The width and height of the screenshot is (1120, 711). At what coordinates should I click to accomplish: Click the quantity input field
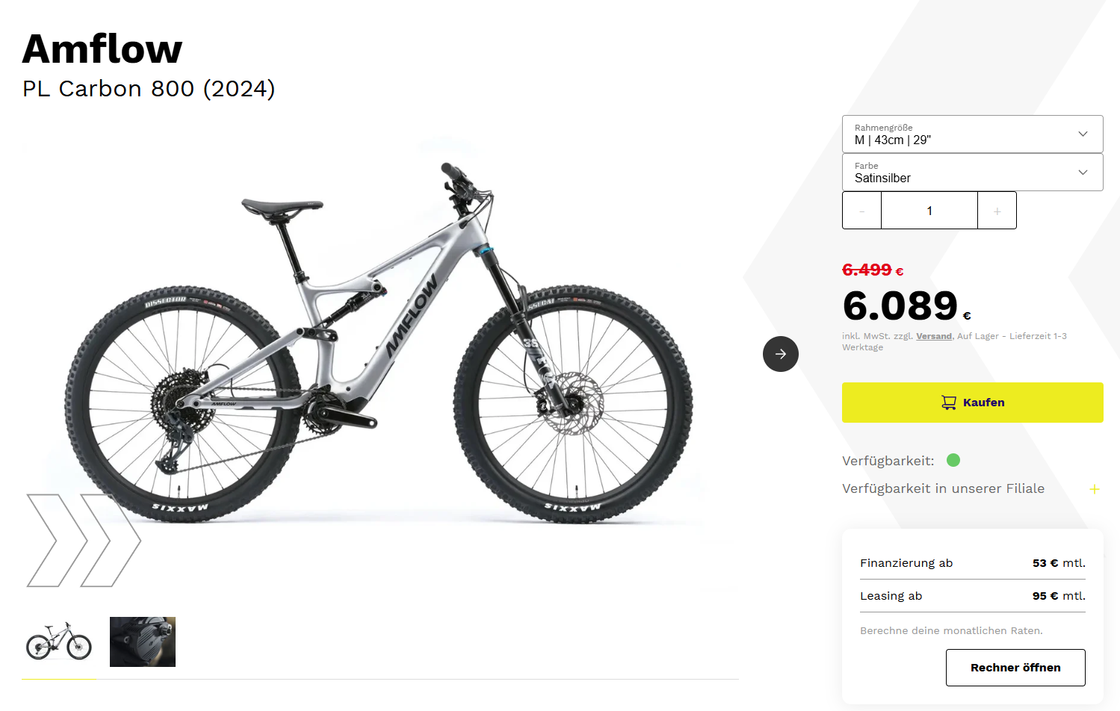tap(929, 211)
